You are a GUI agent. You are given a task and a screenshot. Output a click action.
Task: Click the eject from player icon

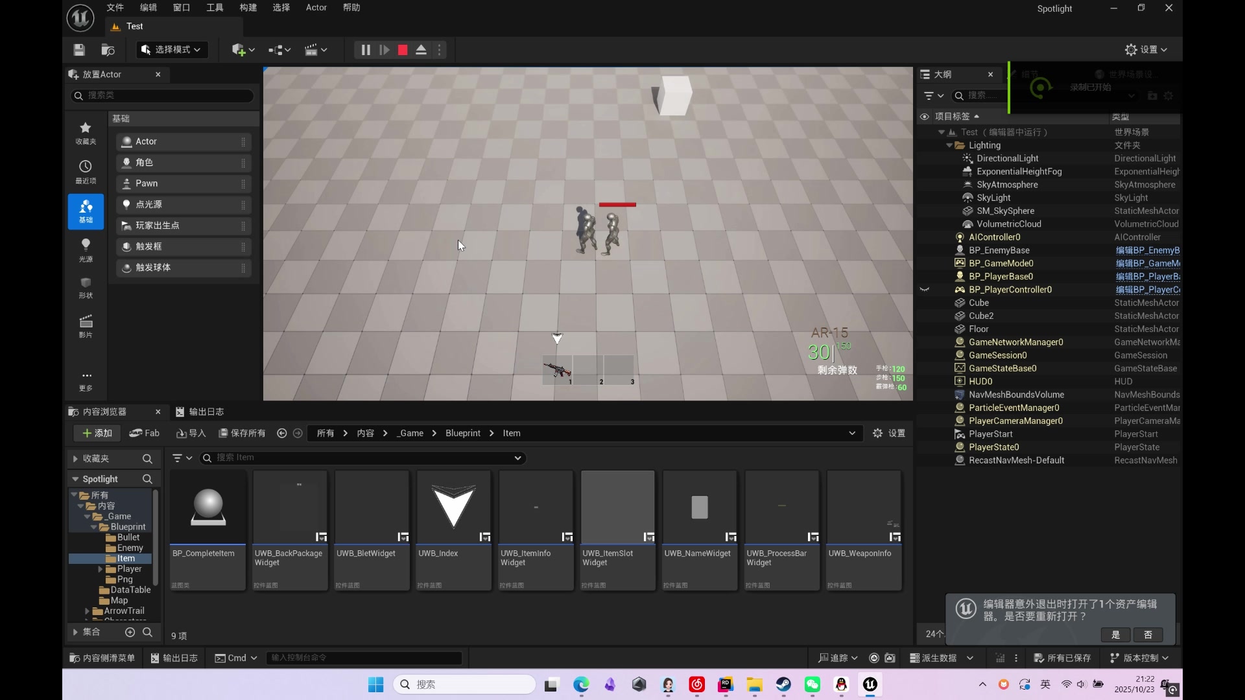(421, 50)
